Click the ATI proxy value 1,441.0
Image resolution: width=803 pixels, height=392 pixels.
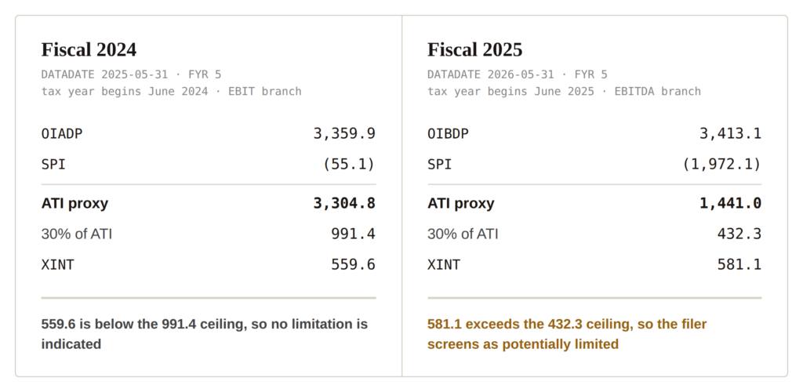[x=730, y=204]
